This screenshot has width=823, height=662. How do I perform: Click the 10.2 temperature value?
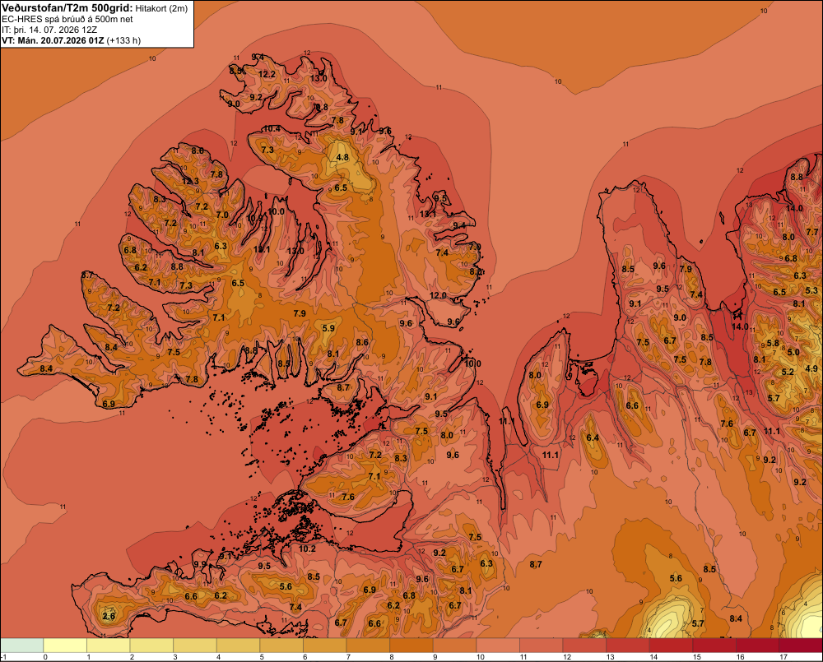[x=308, y=549]
